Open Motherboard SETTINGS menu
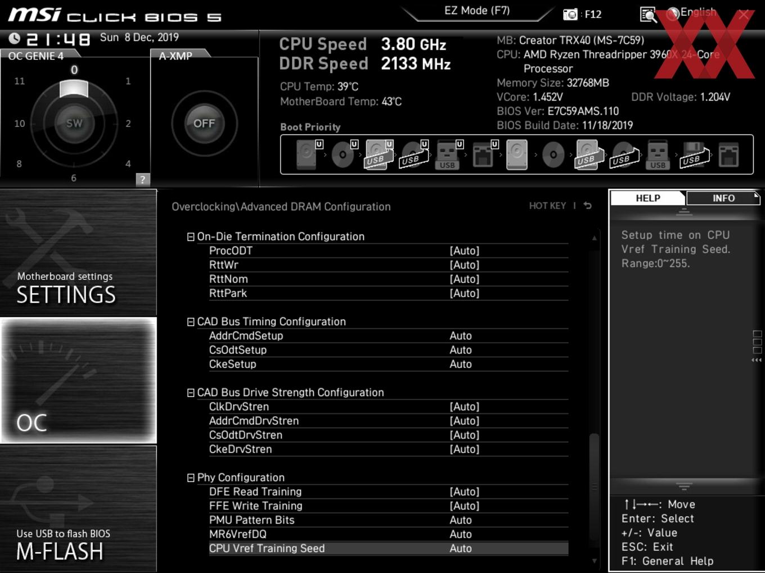The image size is (765, 573). pyautogui.click(x=78, y=252)
